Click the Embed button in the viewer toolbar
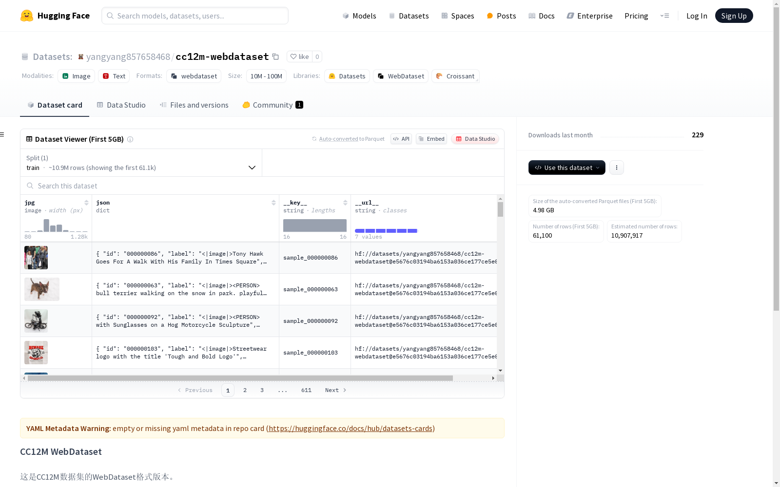 (x=431, y=139)
